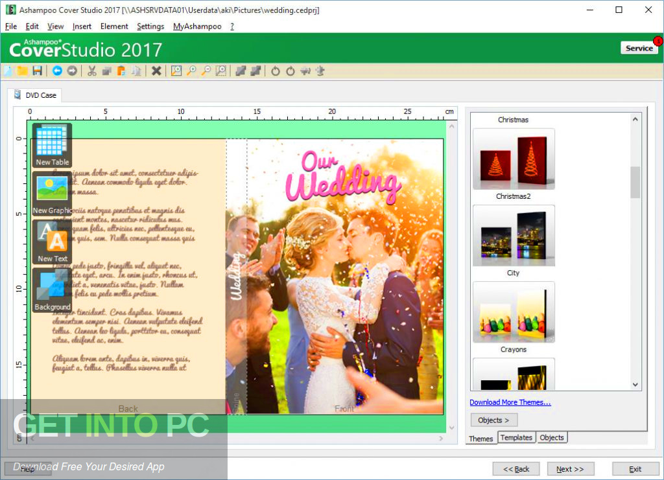The image size is (664, 480).
Task: Delete the element with the X icon
Action: click(x=156, y=71)
